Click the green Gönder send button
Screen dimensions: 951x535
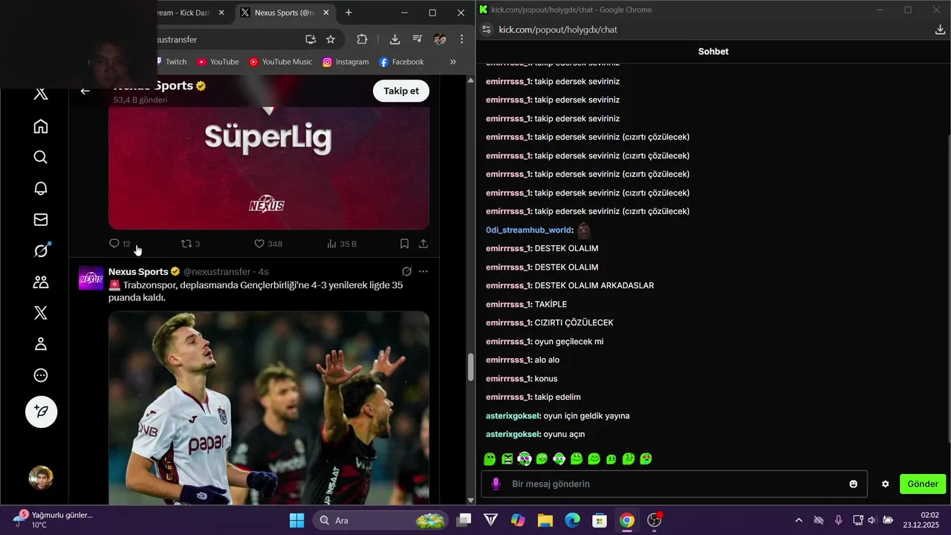pos(923,484)
